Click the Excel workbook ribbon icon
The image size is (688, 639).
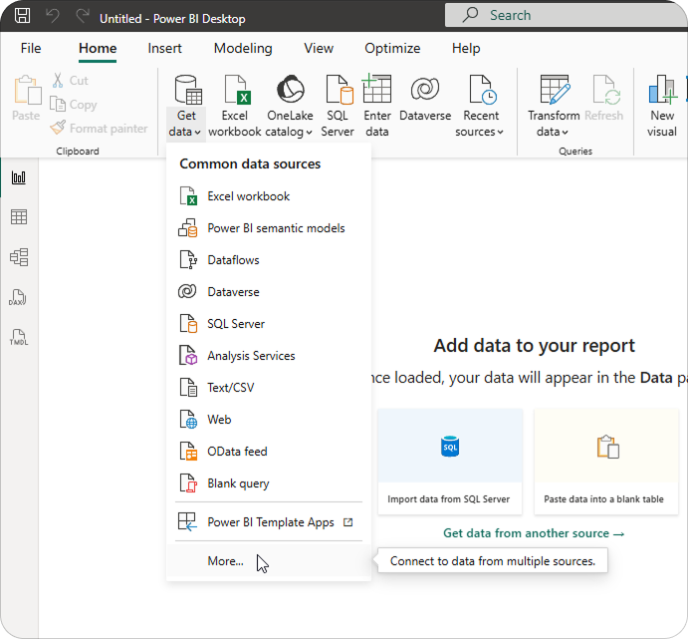pos(235,92)
